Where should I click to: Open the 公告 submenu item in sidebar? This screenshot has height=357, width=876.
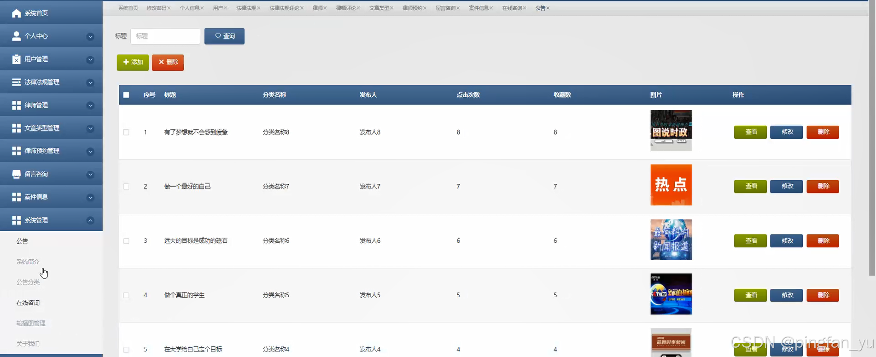[x=22, y=241]
